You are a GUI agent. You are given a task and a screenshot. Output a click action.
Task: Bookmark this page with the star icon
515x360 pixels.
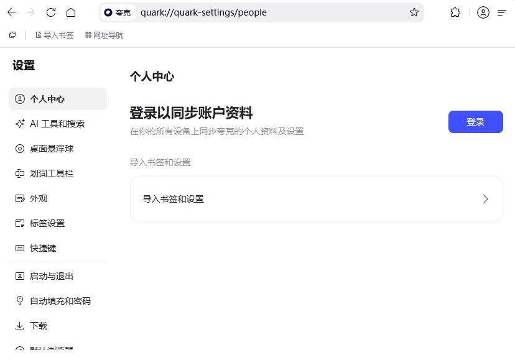click(x=414, y=12)
